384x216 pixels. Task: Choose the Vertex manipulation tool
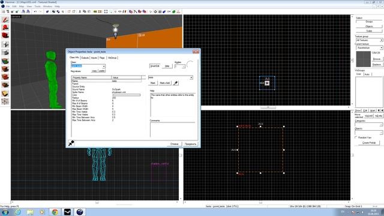click(x=5, y=101)
